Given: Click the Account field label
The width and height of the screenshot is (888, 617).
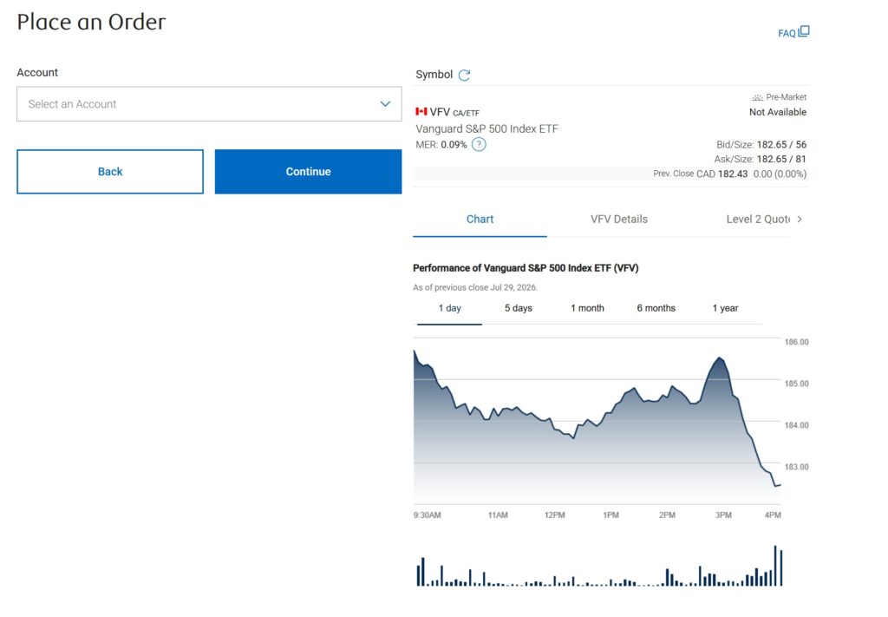Looking at the screenshot, I should (37, 73).
